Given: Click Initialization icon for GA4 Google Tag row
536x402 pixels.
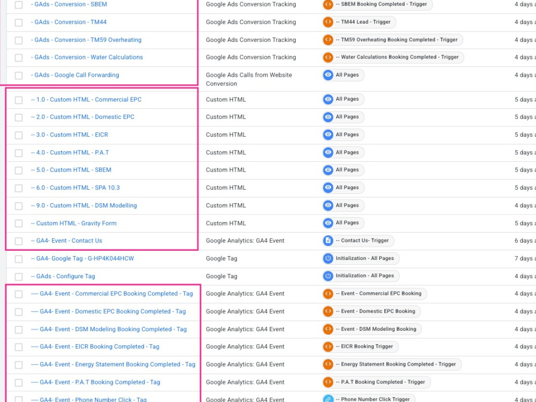Looking at the screenshot, I should pos(328,258).
